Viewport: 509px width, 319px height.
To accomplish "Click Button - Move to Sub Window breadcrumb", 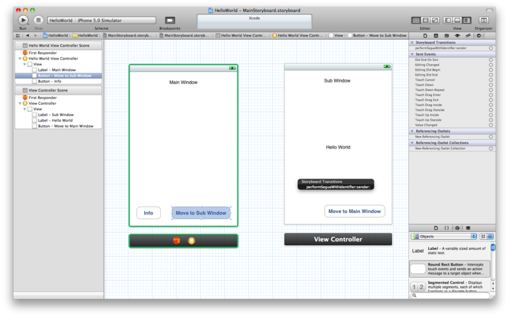I will [x=377, y=36].
